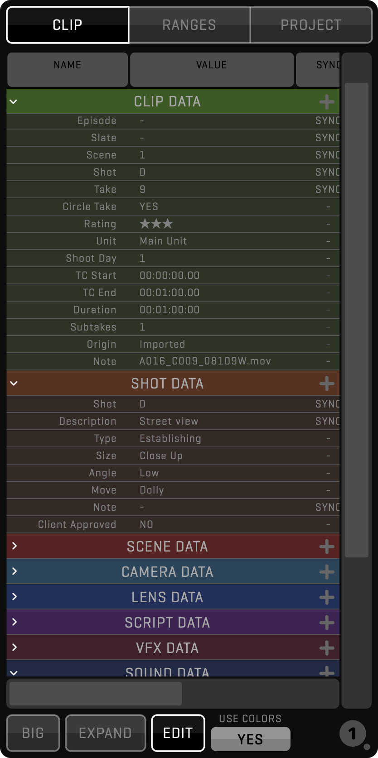This screenshot has width=378, height=758.
Task: Add an entry with SCRIPT DATA plus icon
Action: tap(326, 623)
